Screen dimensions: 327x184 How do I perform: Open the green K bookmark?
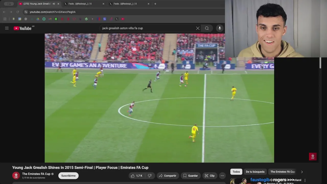pyautogui.click(x=56, y=19)
